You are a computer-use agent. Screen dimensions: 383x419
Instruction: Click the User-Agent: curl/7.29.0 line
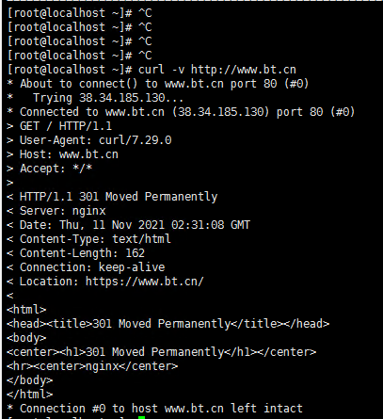click(95, 140)
